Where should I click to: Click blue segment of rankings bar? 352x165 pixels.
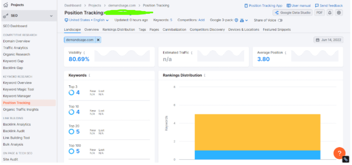point(257,155)
